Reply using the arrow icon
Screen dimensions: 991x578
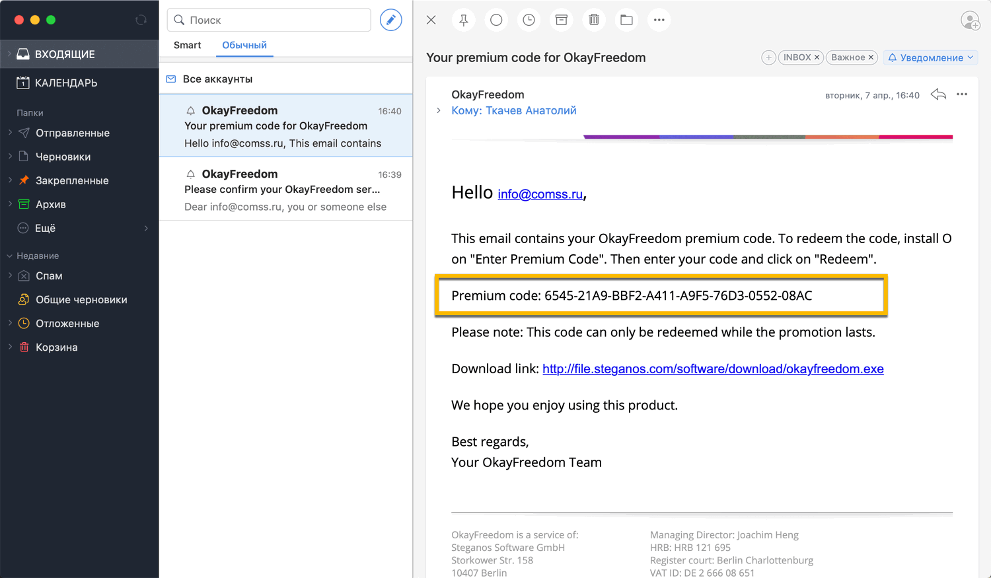click(x=938, y=94)
